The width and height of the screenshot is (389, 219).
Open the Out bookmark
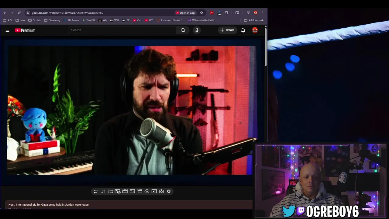tap(137, 20)
